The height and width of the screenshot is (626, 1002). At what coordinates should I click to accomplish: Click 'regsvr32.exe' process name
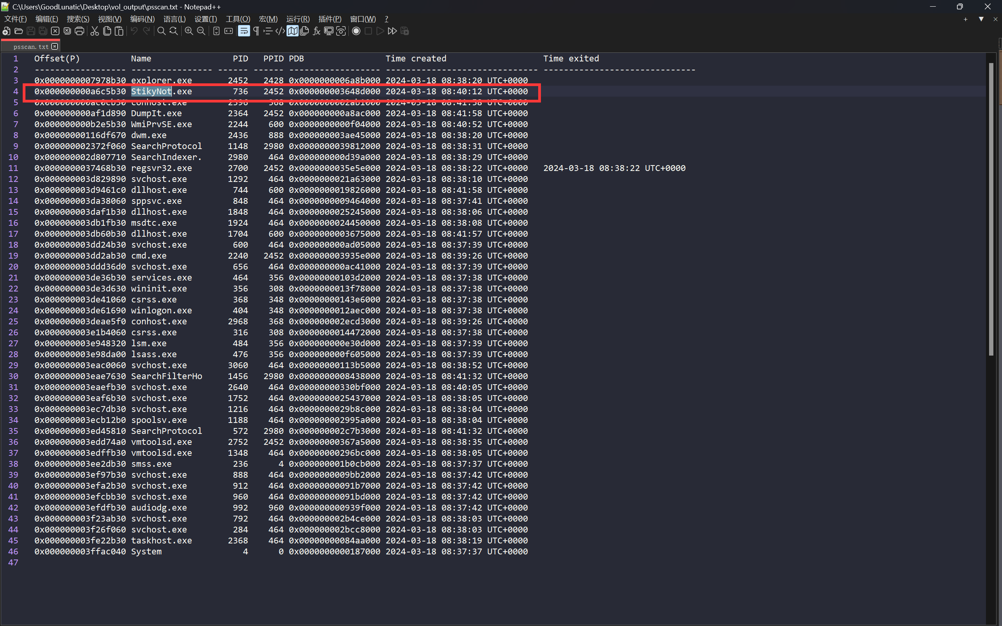162,168
